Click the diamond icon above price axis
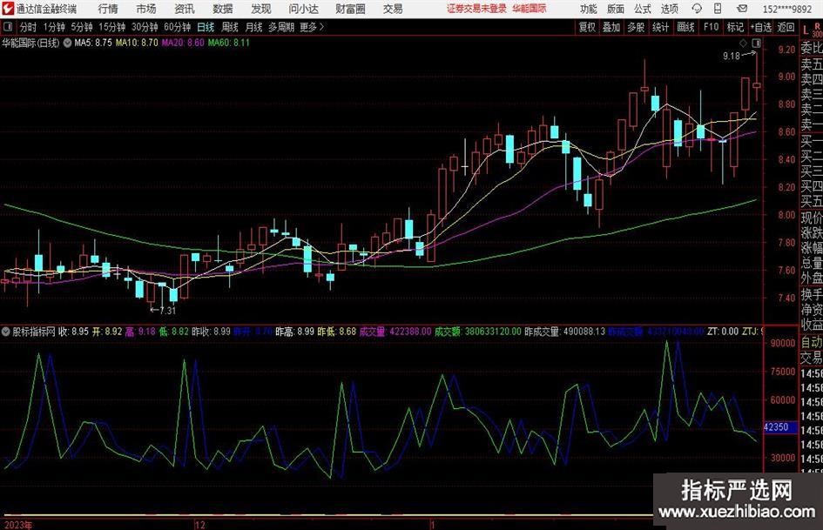 743,43
